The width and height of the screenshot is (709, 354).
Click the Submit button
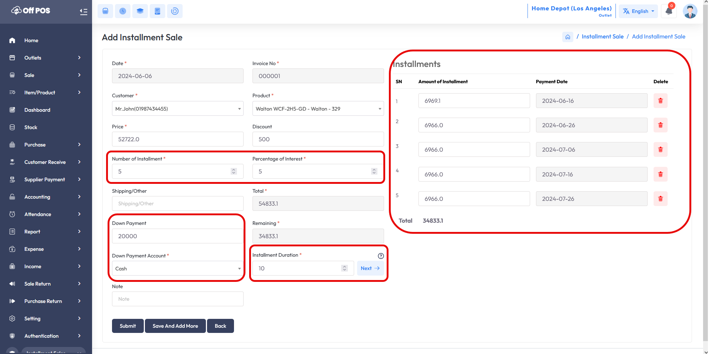click(128, 326)
